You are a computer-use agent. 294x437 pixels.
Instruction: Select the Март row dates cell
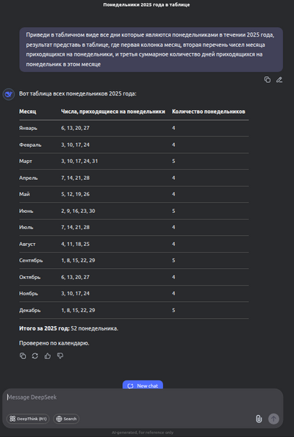79,161
